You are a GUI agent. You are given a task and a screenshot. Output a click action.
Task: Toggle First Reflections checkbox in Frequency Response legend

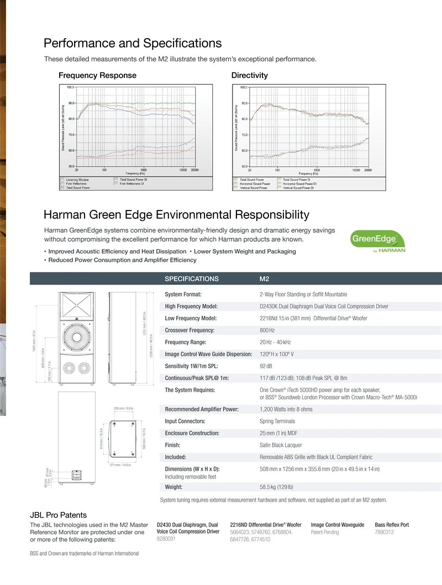point(62,183)
